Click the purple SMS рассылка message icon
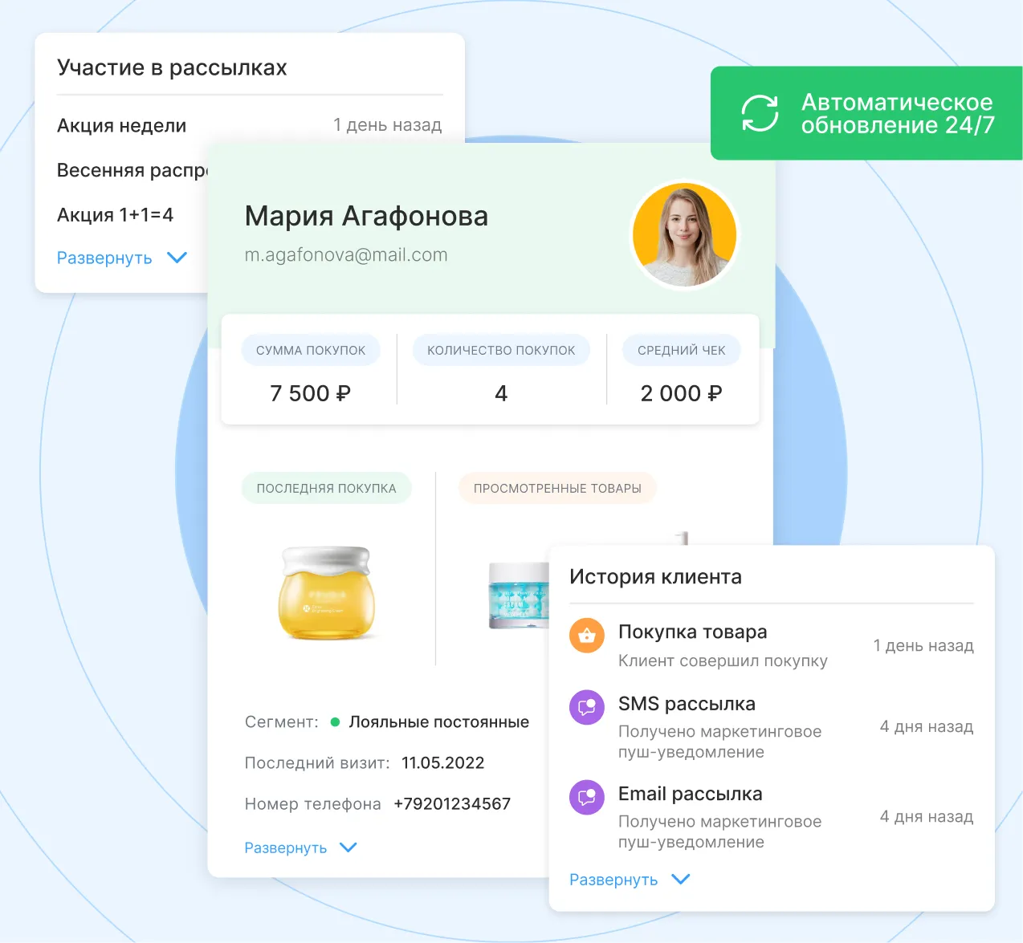 587,707
